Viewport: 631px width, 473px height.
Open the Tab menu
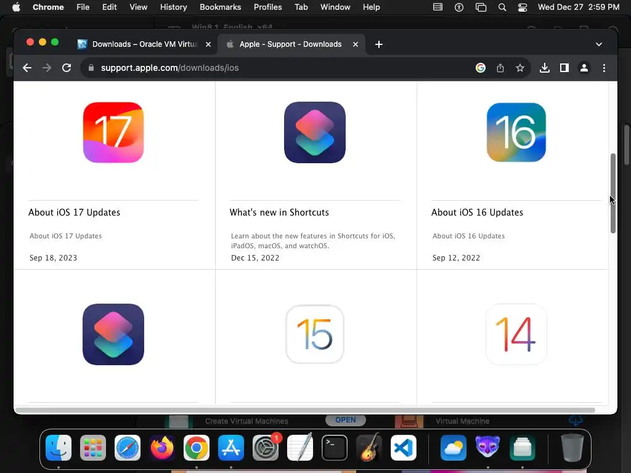pos(301,7)
